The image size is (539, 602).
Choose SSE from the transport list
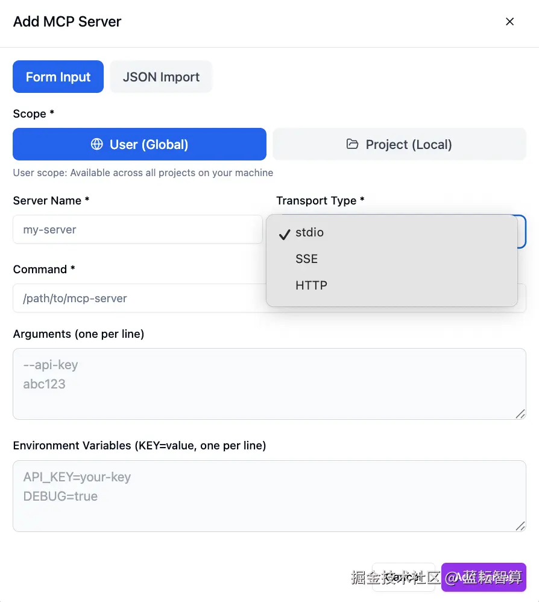(306, 259)
